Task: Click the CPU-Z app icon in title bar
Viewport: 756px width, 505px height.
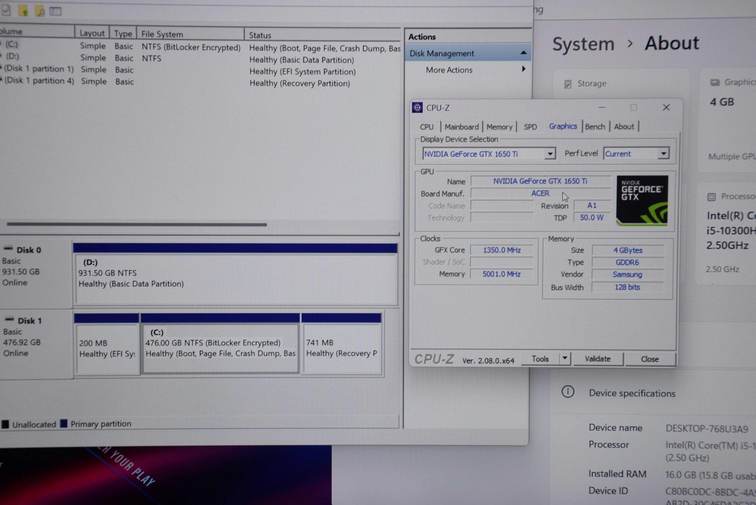Action: (x=417, y=107)
